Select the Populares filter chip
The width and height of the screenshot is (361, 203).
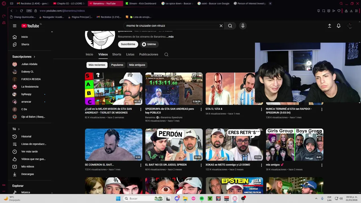coord(117,65)
